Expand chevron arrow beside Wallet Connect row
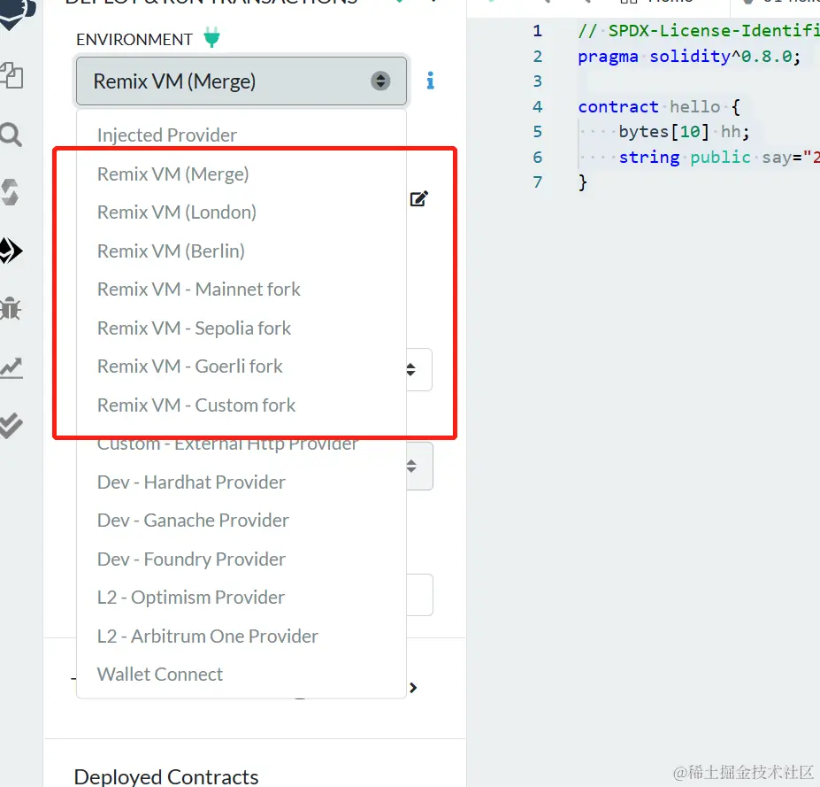820x787 pixels. (x=413, y=687)
